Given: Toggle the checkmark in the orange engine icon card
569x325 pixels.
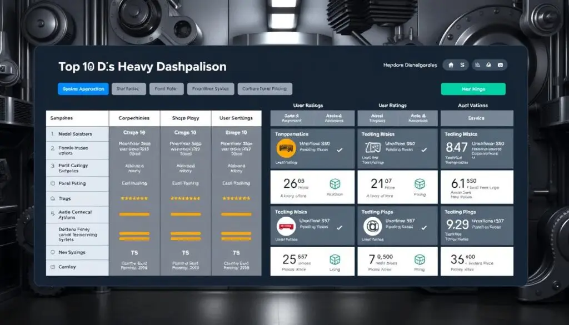Looking at the screenshot, I should click(340, 150).
